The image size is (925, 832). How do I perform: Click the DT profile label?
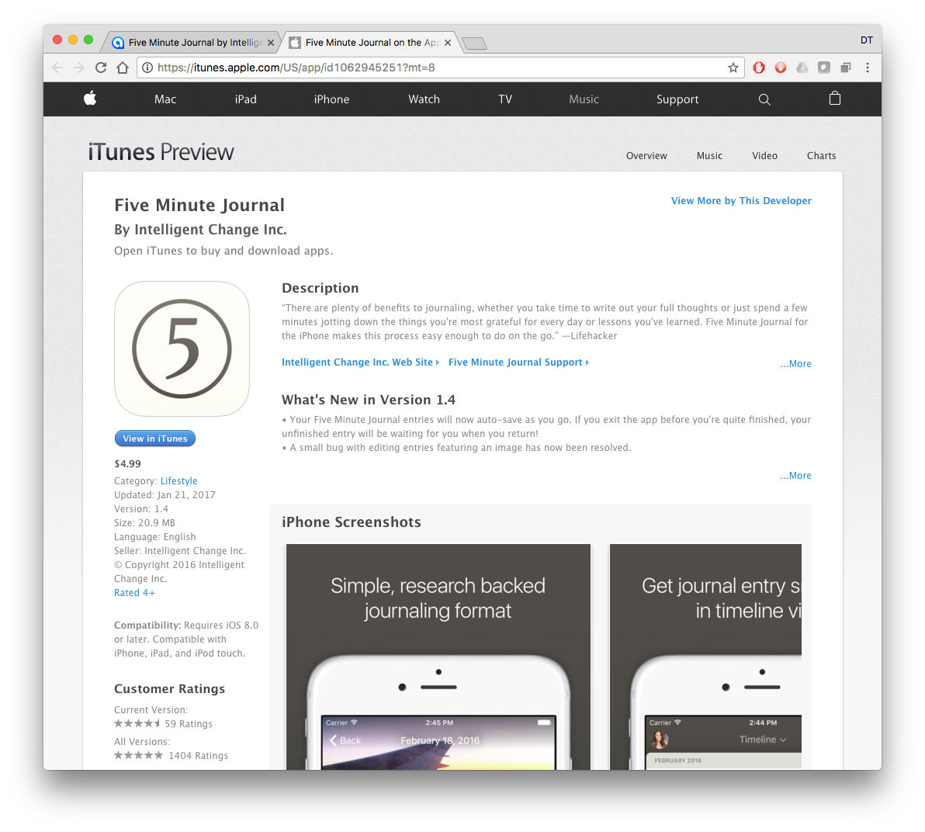[x=866, y=40]
